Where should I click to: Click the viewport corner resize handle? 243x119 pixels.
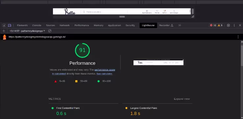pos(193,16)
